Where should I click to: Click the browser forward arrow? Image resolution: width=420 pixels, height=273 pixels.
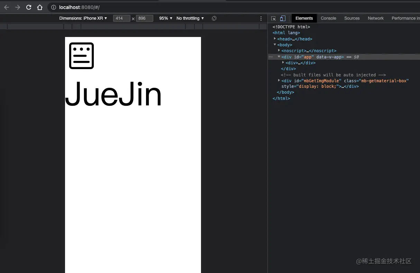pos(17,7)
